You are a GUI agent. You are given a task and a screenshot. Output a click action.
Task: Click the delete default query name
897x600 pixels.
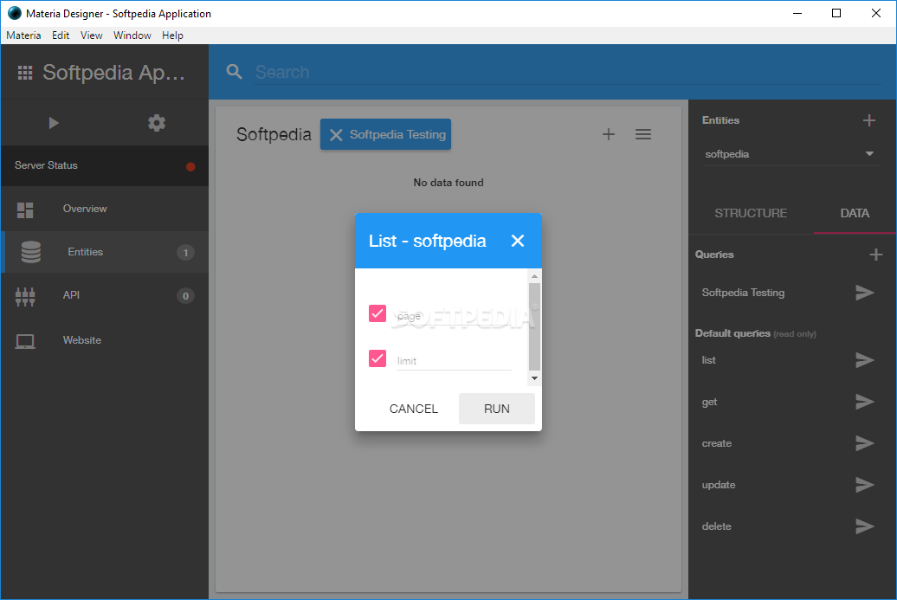pyautogui.click(x=717, y=526)
